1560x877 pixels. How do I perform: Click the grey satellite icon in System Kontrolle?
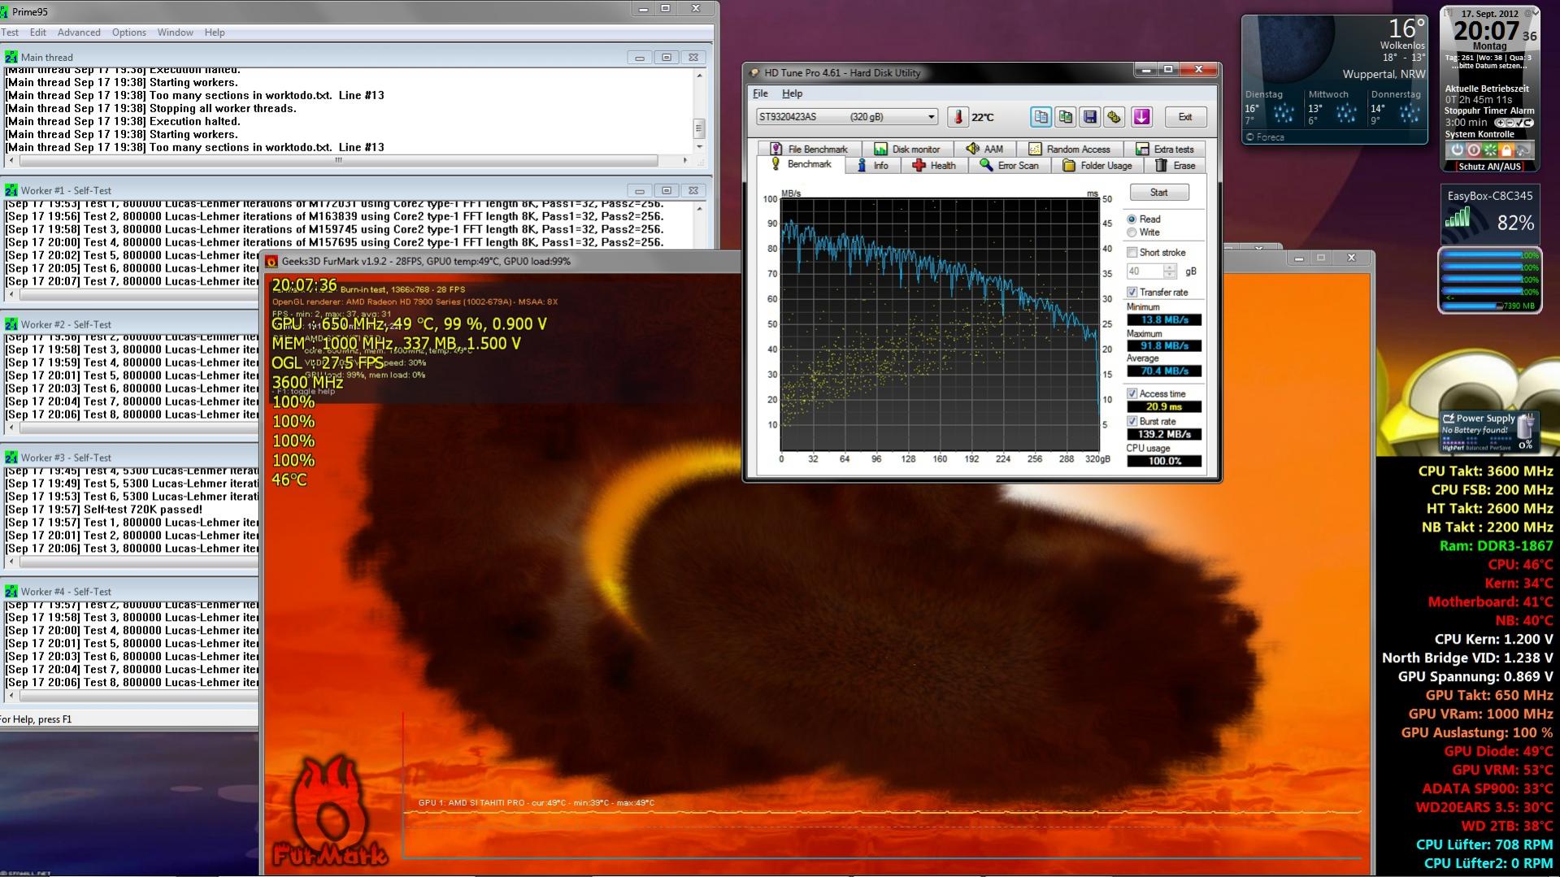[1523, 150]
